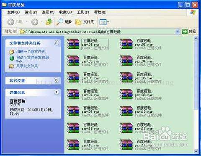
Task: Select the part04.rar archive icon
Action: pos(126,61)
